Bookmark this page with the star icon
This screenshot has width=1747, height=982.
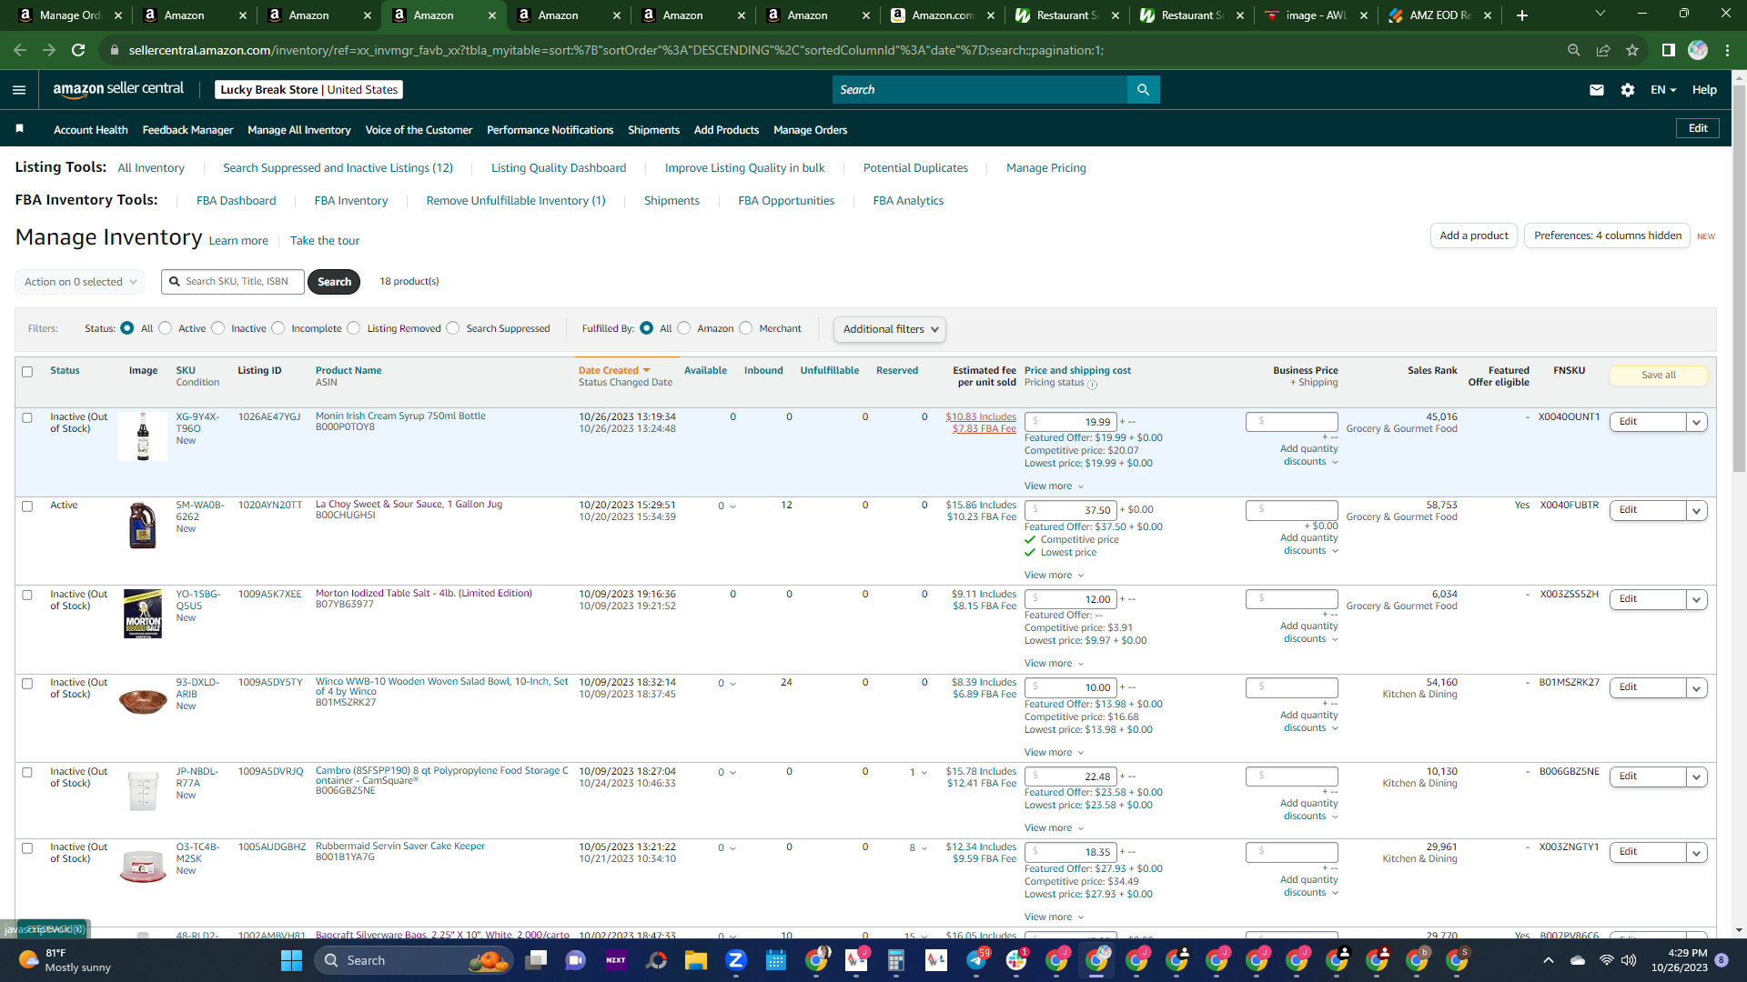point(1632,50)
